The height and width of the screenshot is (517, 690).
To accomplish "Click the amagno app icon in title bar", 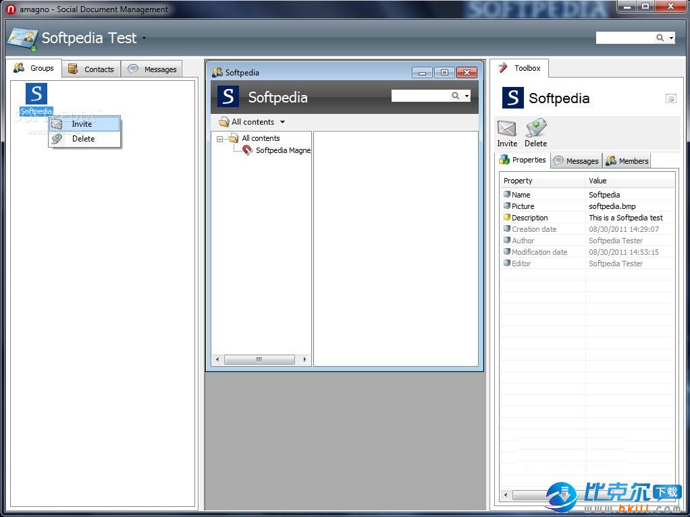I will [11, 9].
